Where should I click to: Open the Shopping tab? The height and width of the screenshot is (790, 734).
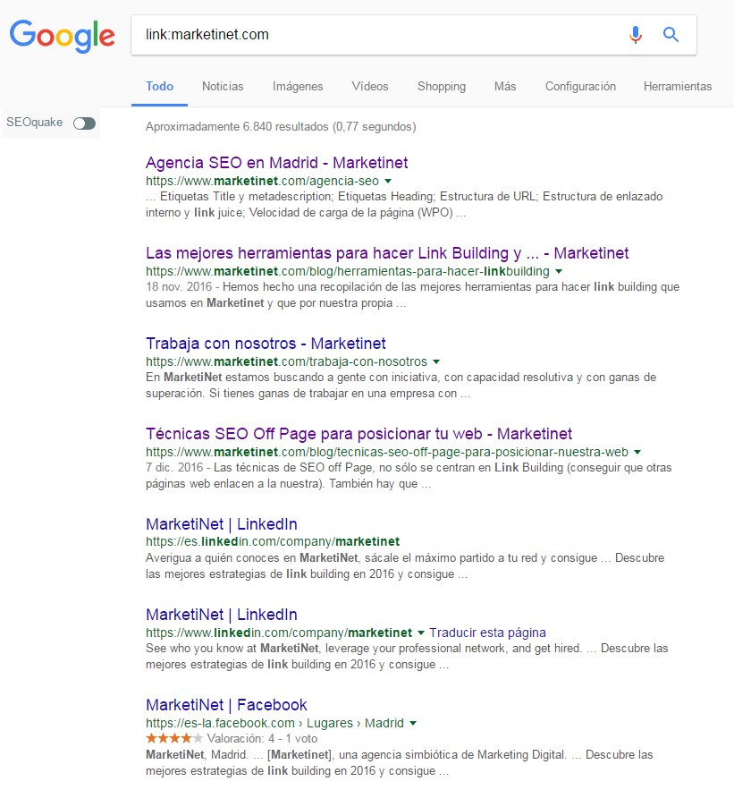click(x=442, y=86)
